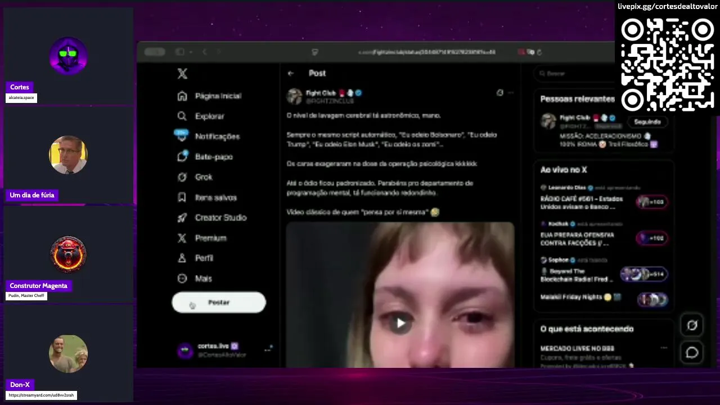Click +103 listeners pill for Rádio Café
Viewport: 720px width, 405px height.
(651, 202)
